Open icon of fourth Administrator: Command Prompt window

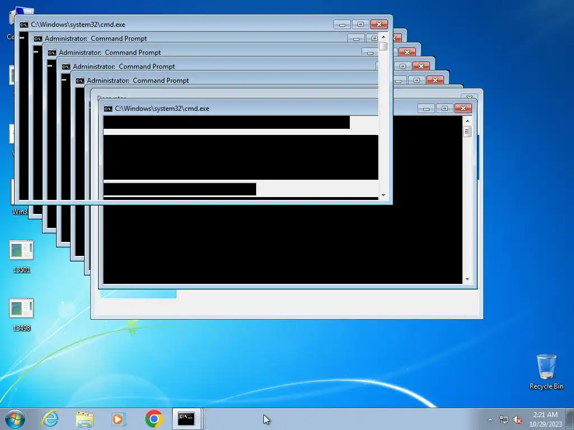80,80
